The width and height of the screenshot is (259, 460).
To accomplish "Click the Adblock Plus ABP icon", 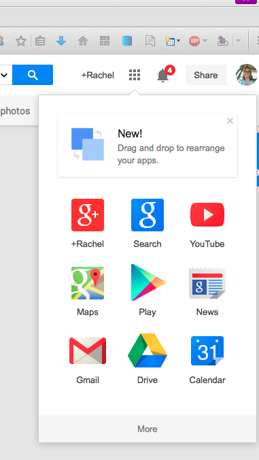I will point(194,41).
